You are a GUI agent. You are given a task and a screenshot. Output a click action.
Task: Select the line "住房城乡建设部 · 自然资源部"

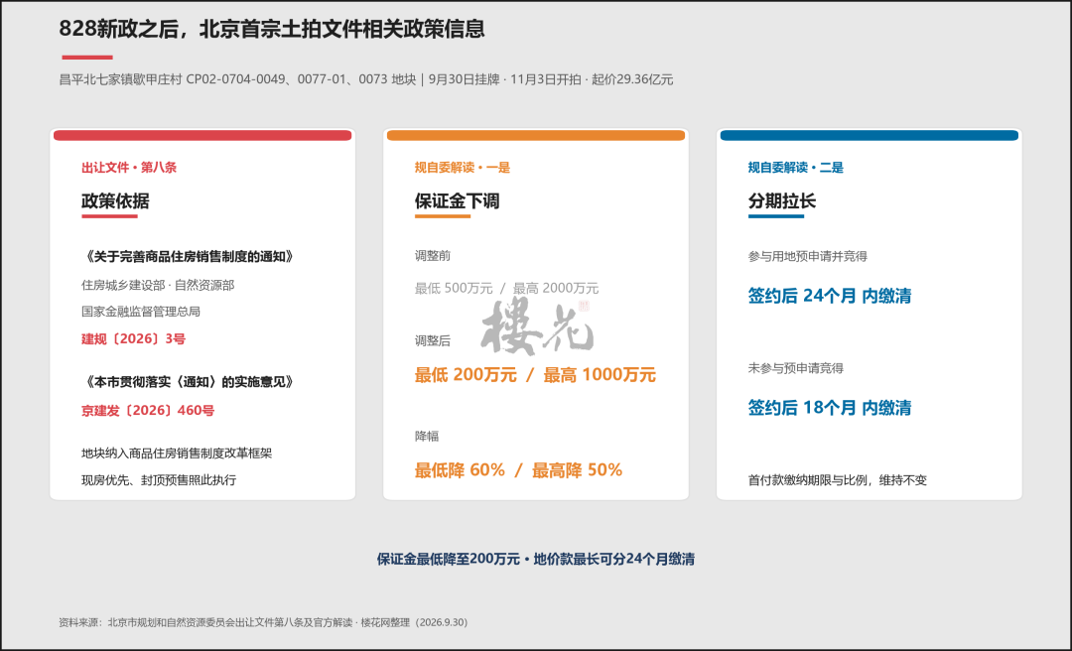click(158, 285)
